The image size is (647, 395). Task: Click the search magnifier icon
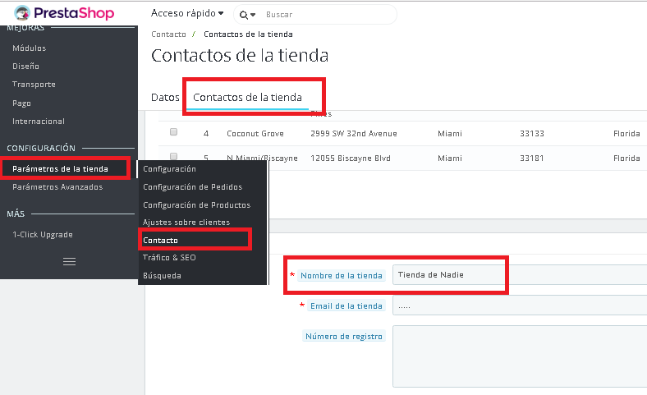(245, 15)
